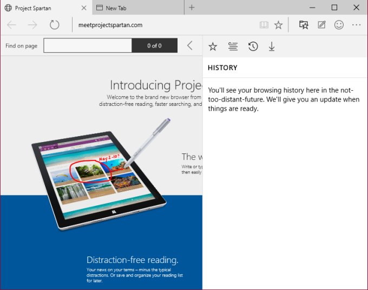The height and width of the screenshot is (290, 368).
Task: Reload the current page
Action: click(54, 25)
